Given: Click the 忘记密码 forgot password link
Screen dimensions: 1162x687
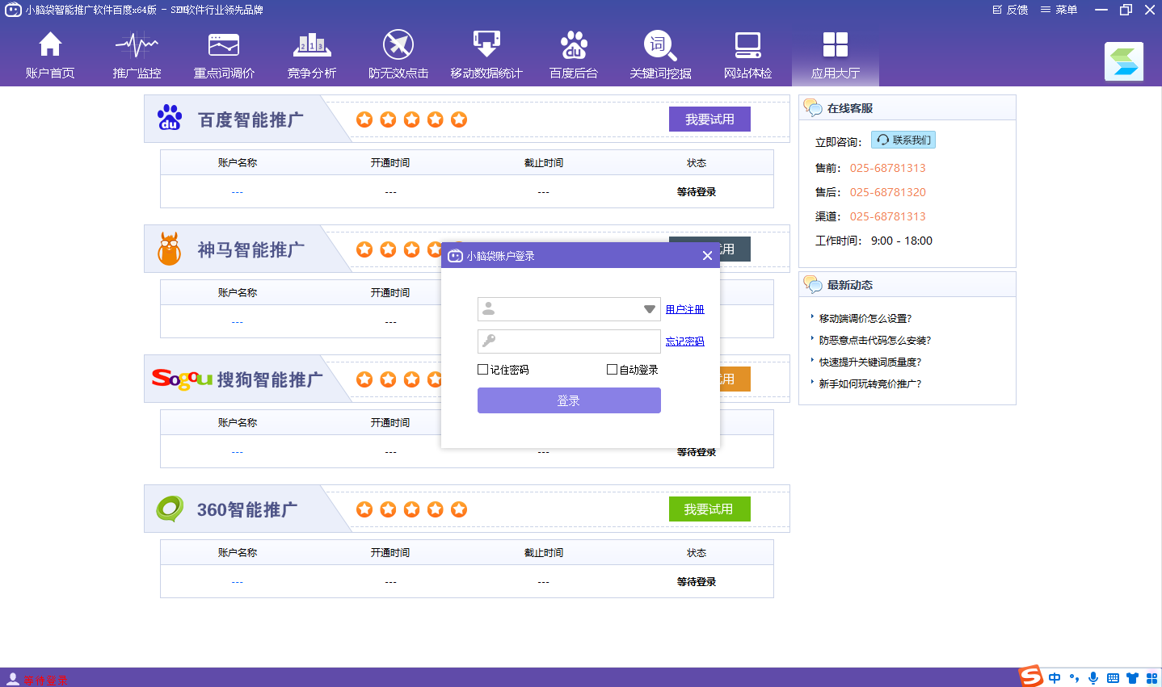Looking at the screenshot, I should (684, 341).
